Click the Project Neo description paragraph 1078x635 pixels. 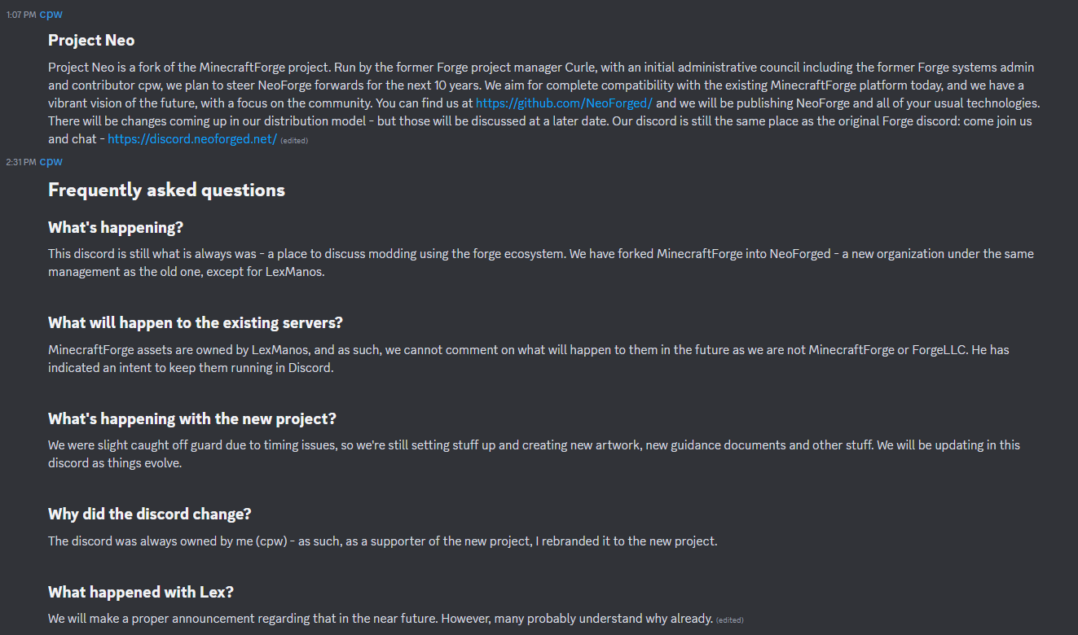tap(538, 85)
